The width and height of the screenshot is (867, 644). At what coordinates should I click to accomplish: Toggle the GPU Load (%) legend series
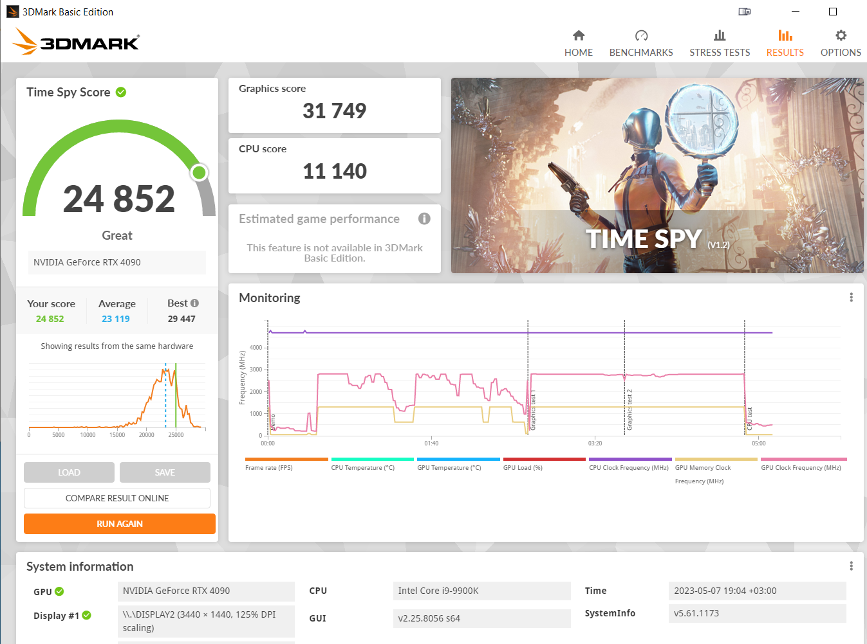(544, 464)
